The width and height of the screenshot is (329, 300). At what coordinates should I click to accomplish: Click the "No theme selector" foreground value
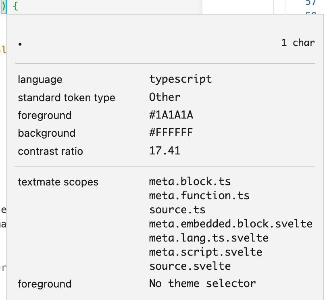tap(203, 283)
